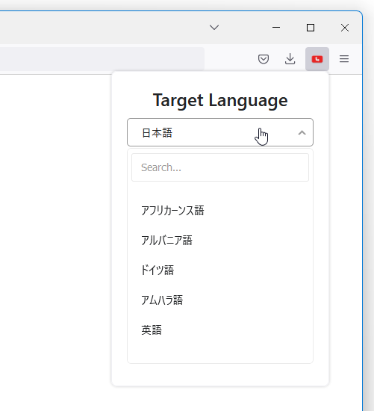
Task: Open the Downloads panel icon
Action: click(x=290, y=59)
